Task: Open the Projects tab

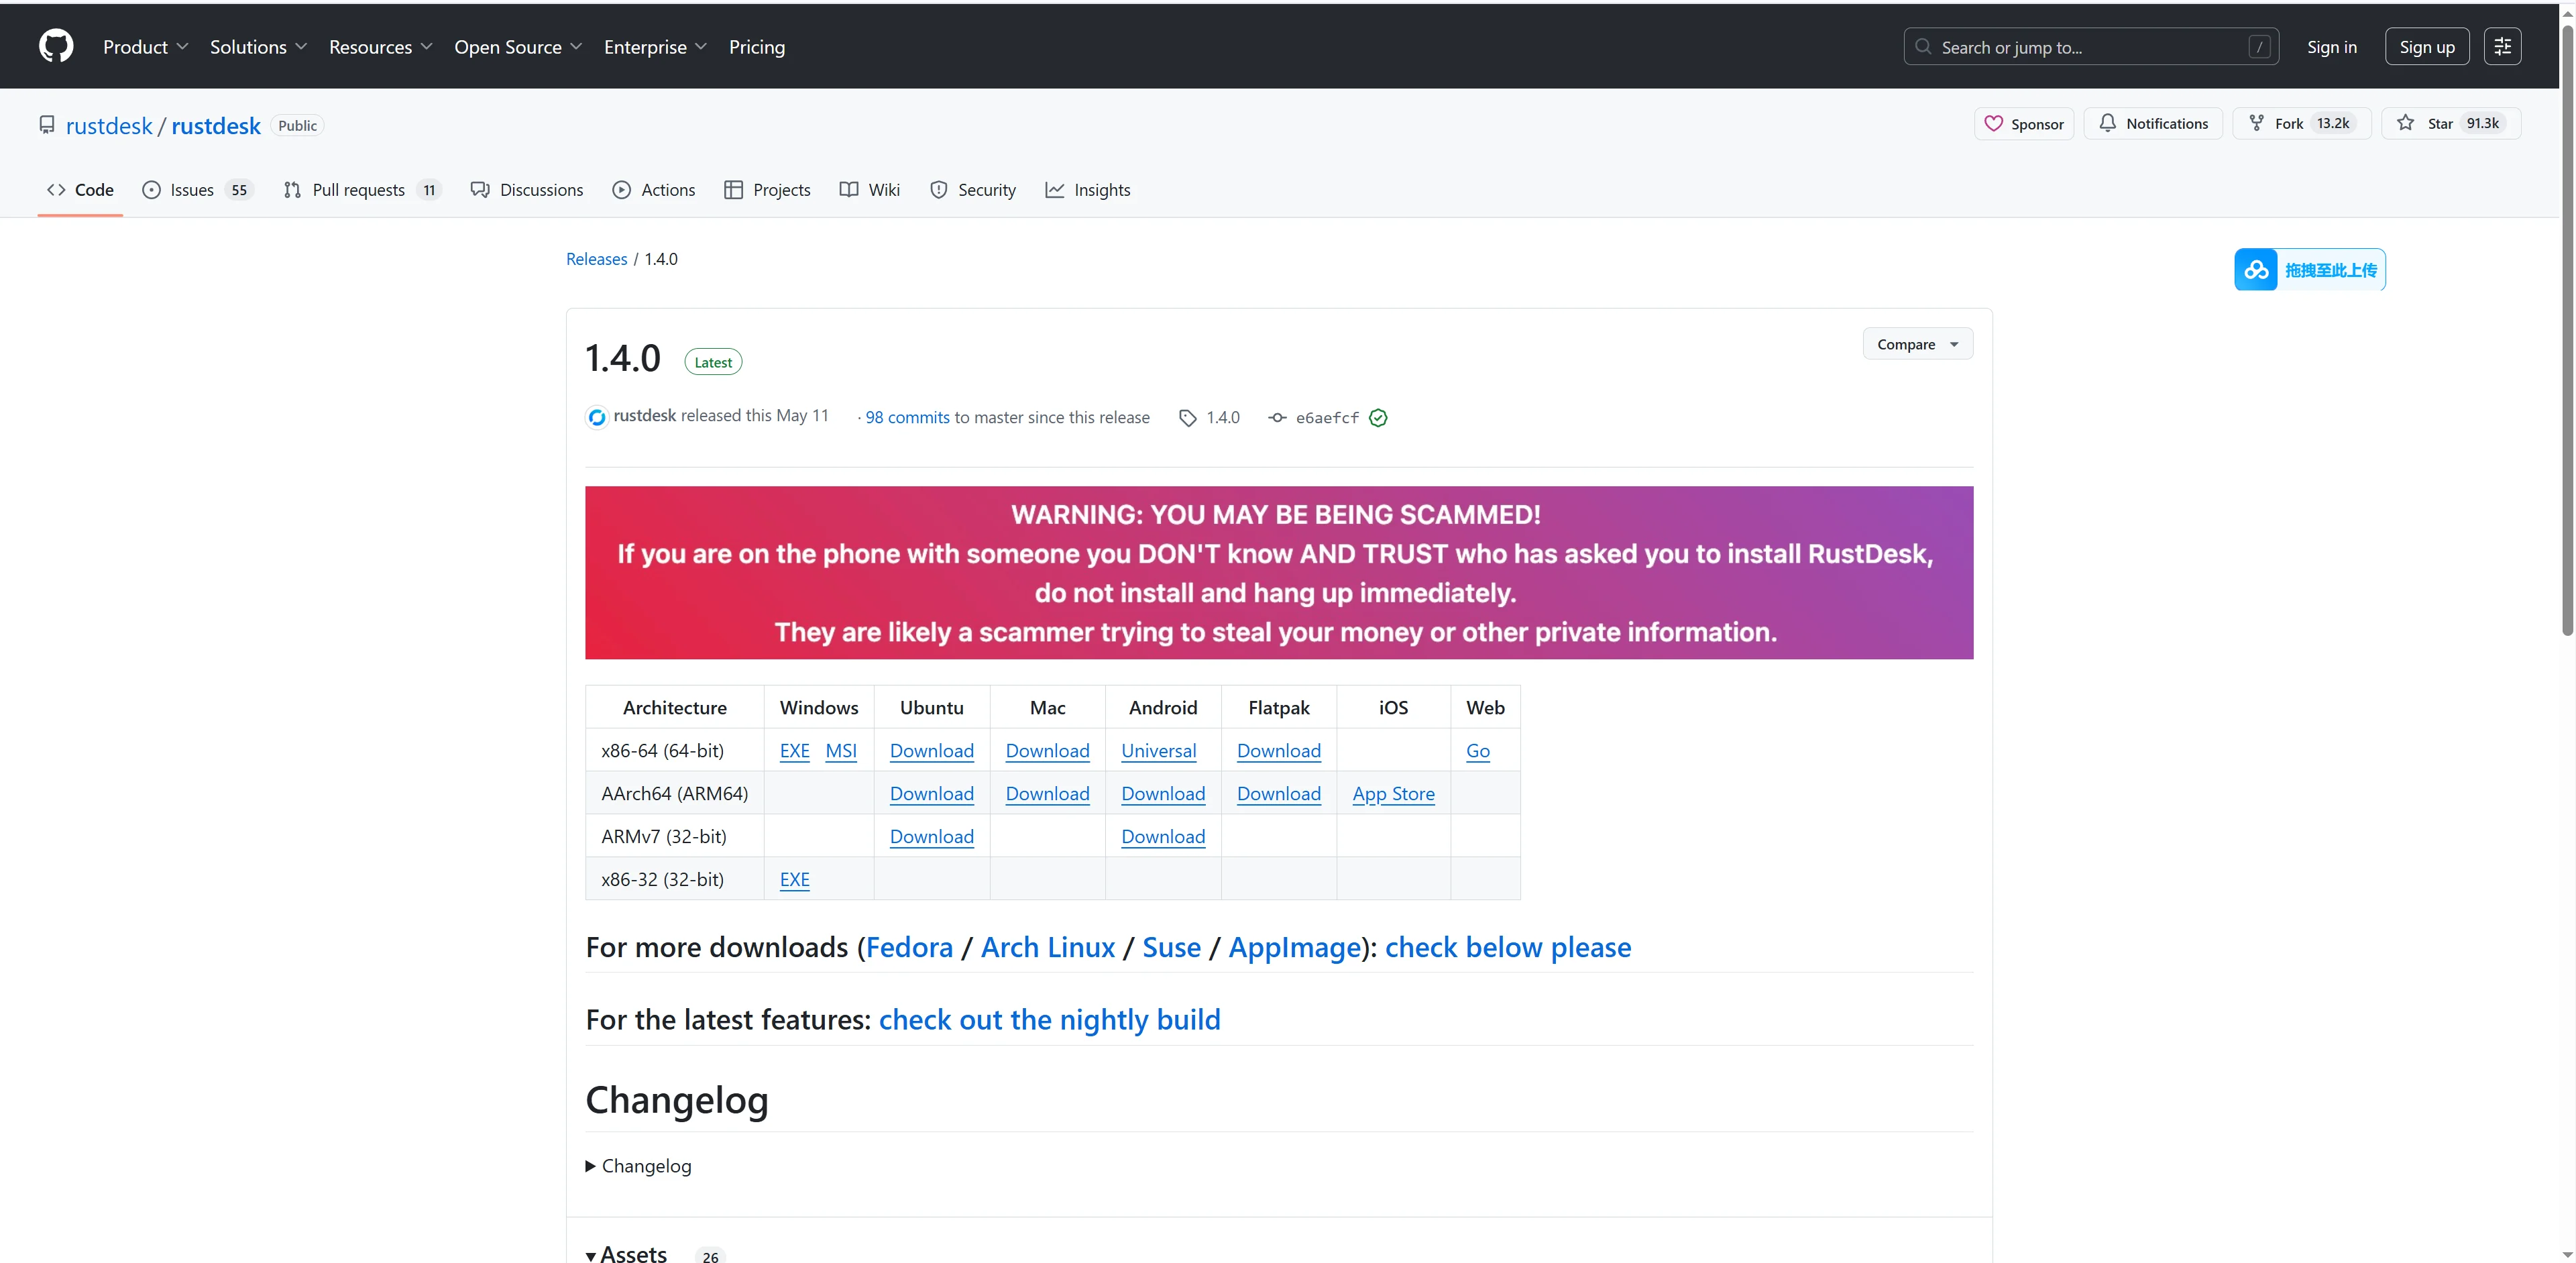Action: pyautogui.click(x=767, y=190)
